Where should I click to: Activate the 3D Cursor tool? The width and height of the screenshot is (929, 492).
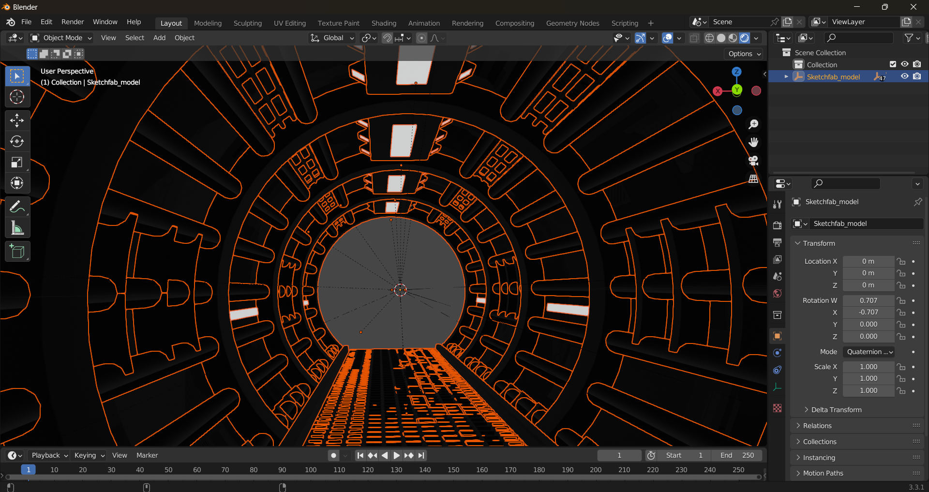click(x=17, y=97)
